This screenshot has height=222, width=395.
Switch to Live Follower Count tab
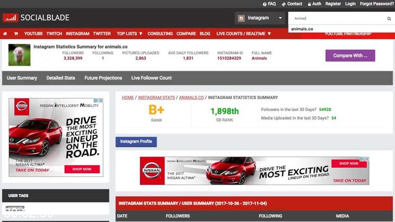click(x=152, y=78)
